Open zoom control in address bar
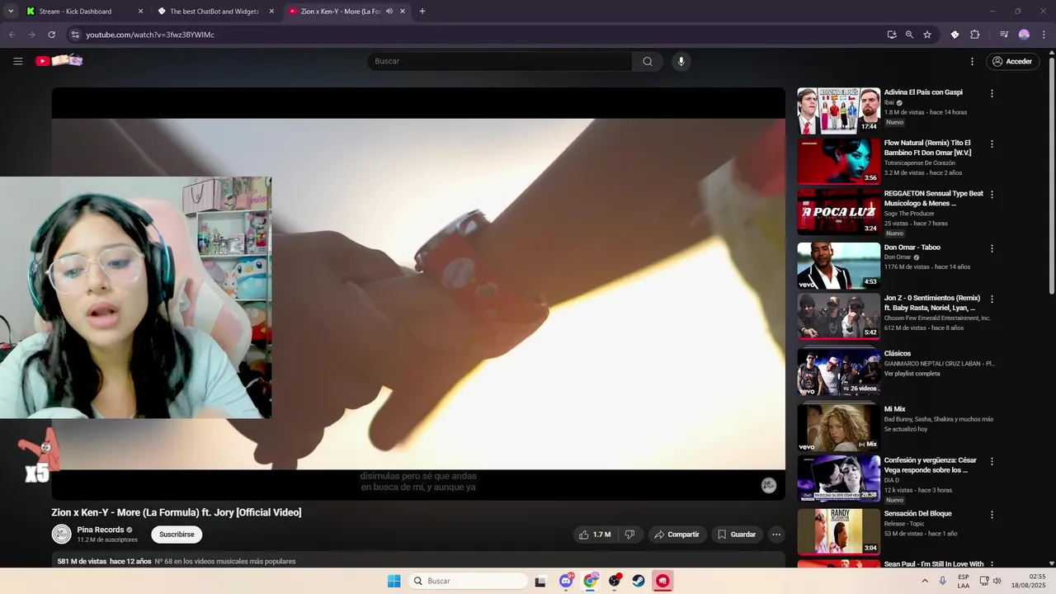 (x=909, y=35)
